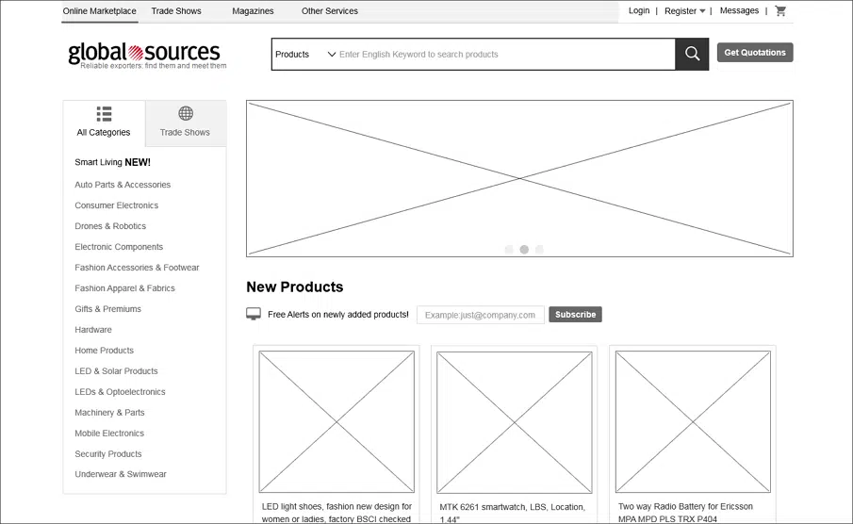The height and width of the screenshot is (524, 853).
Task: Select the first banner carousel dot
Action: (509, 250)
